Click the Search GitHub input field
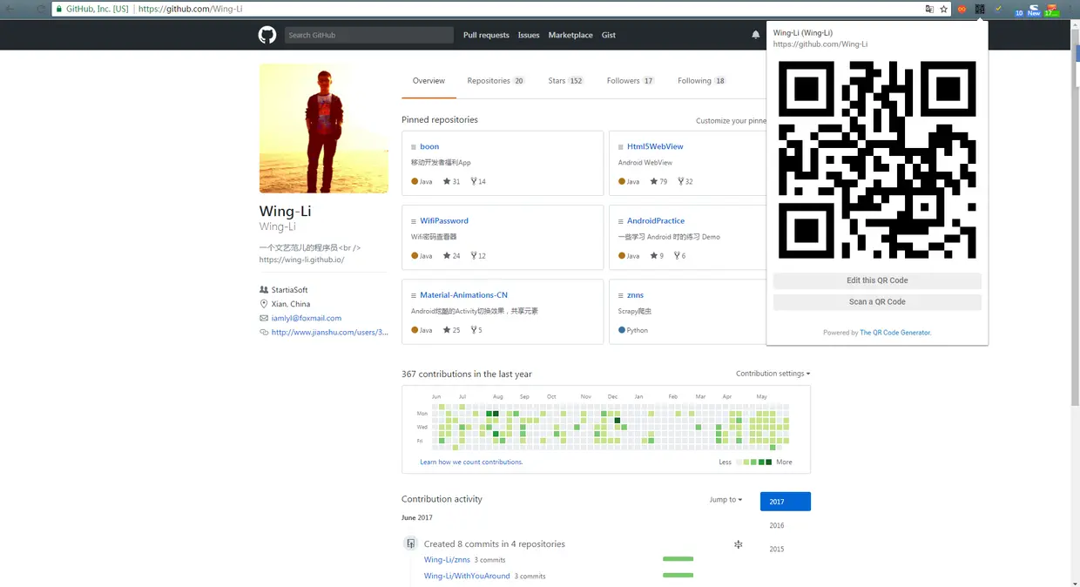This screenshot has height=587, width=1080. (x=367, y=35)
